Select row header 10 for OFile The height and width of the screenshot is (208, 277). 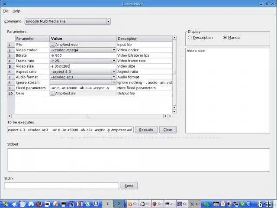coord(11,94)
